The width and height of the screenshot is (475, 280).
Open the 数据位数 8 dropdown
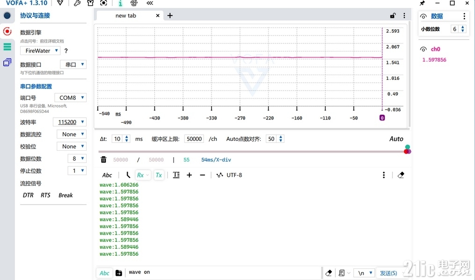coord(77,159)
